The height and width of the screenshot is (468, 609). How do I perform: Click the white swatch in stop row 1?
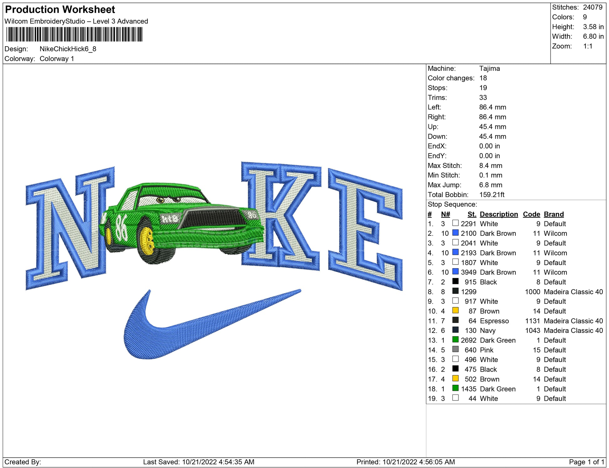[x=455, y=223]
